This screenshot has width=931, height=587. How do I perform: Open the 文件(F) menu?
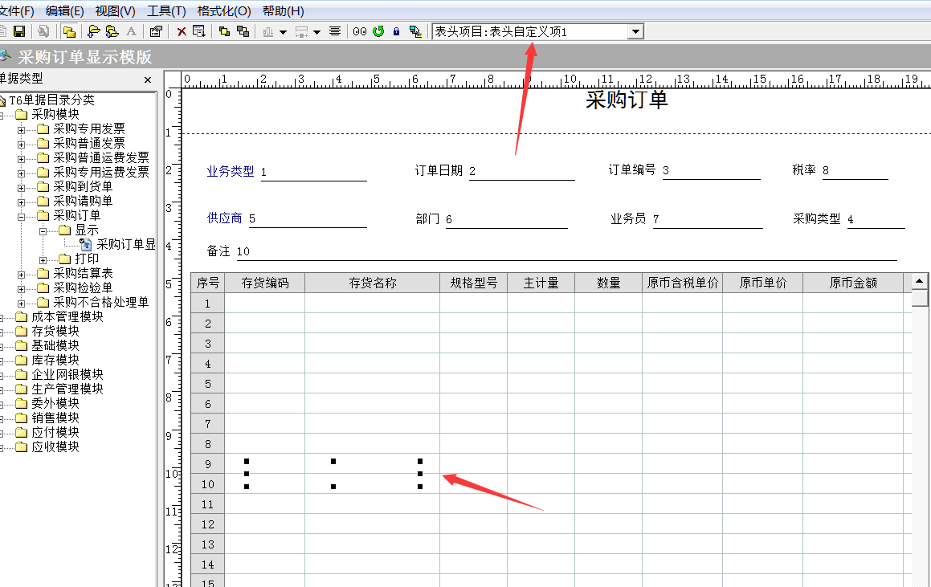tap(17, 11)
